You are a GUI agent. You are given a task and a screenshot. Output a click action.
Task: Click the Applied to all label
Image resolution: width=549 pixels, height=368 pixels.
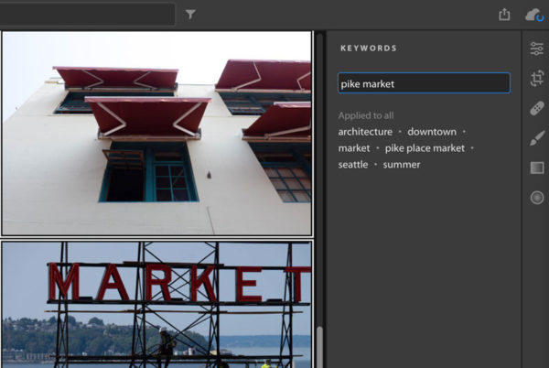tap(366, 115)
